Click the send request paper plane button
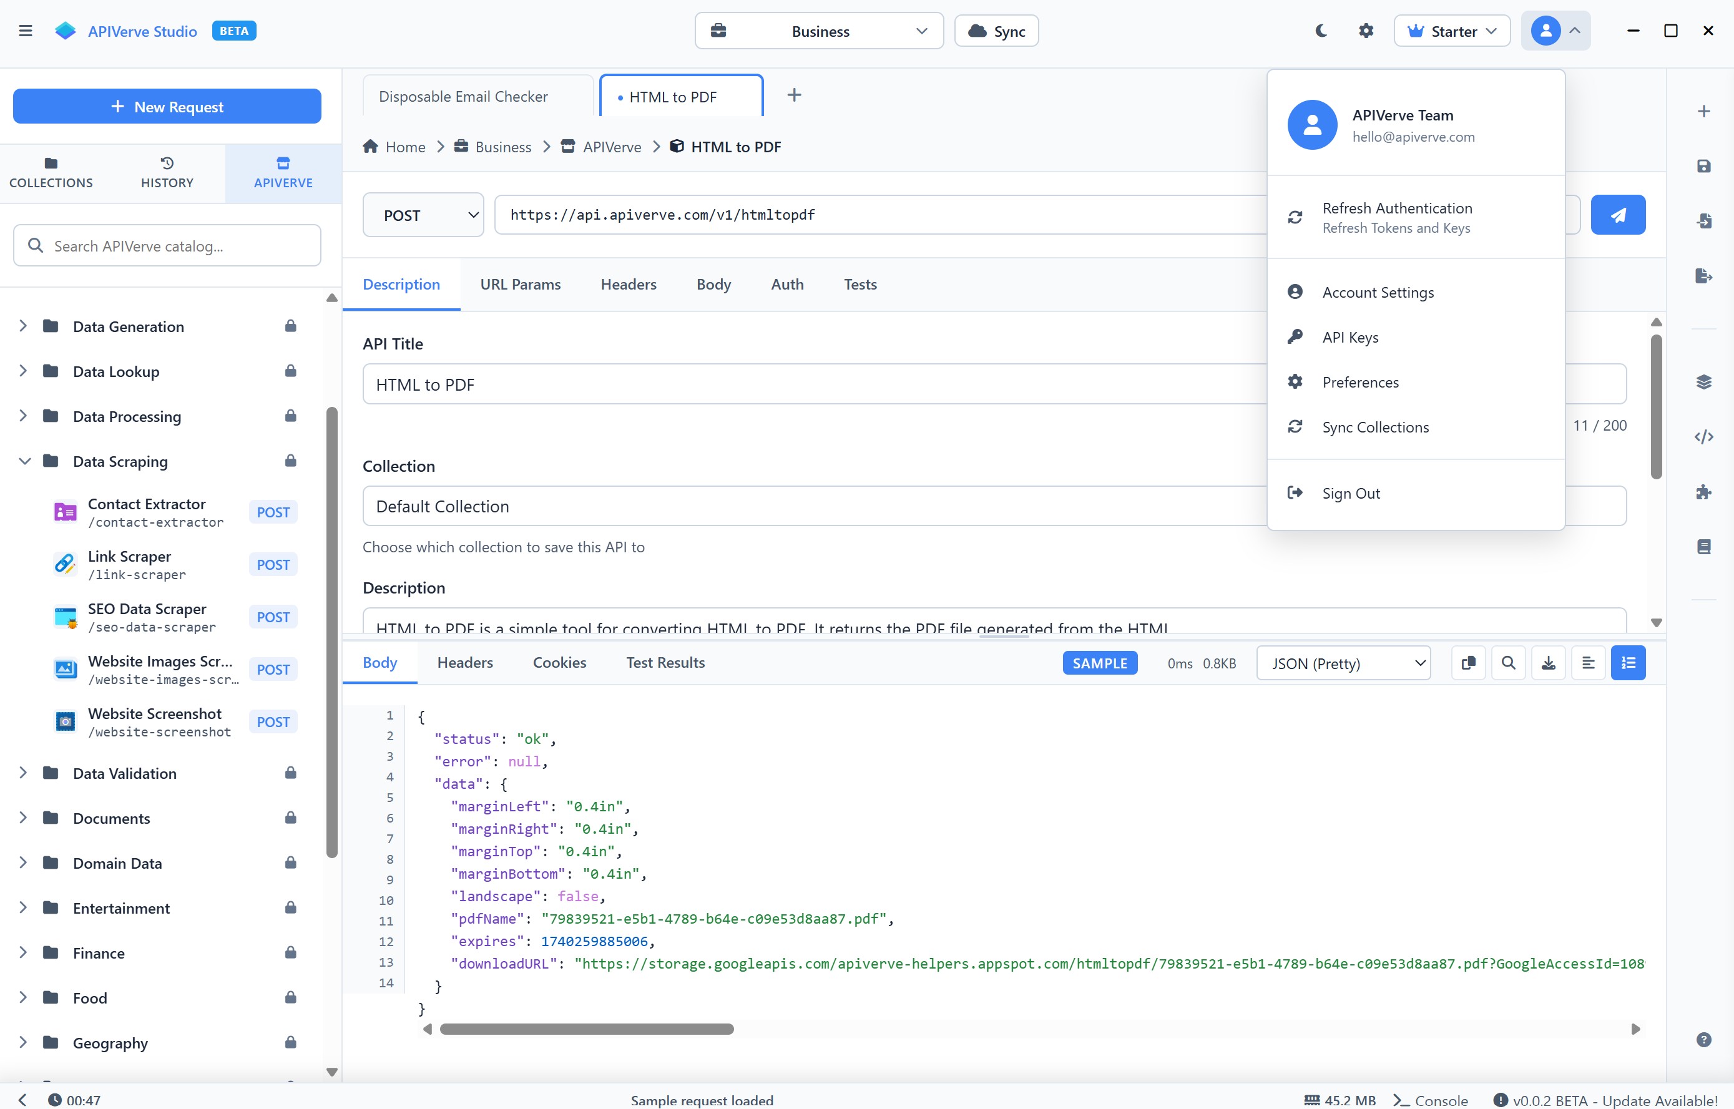Screen dimensions: 1734x1109 [1617, 215]
